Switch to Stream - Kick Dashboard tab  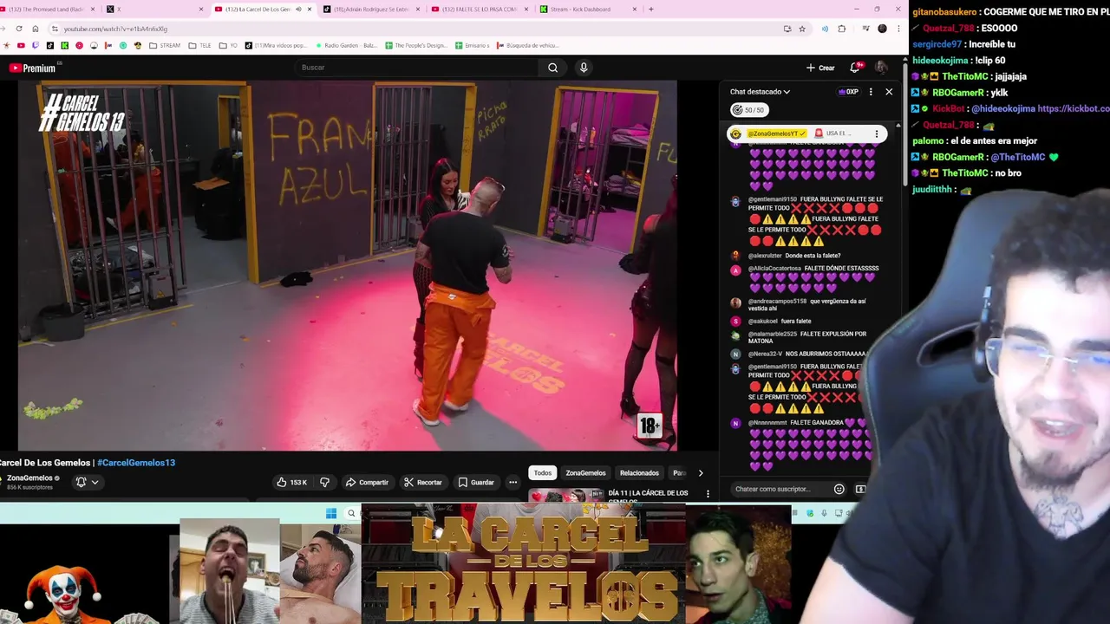click(x=586, y=10)
